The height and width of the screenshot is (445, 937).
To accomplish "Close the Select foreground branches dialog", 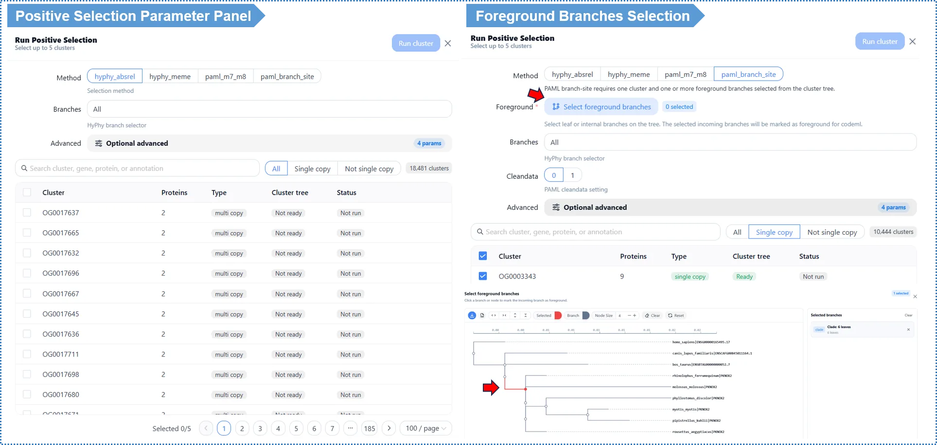I will pyautogui.click(x=915, y=296).
